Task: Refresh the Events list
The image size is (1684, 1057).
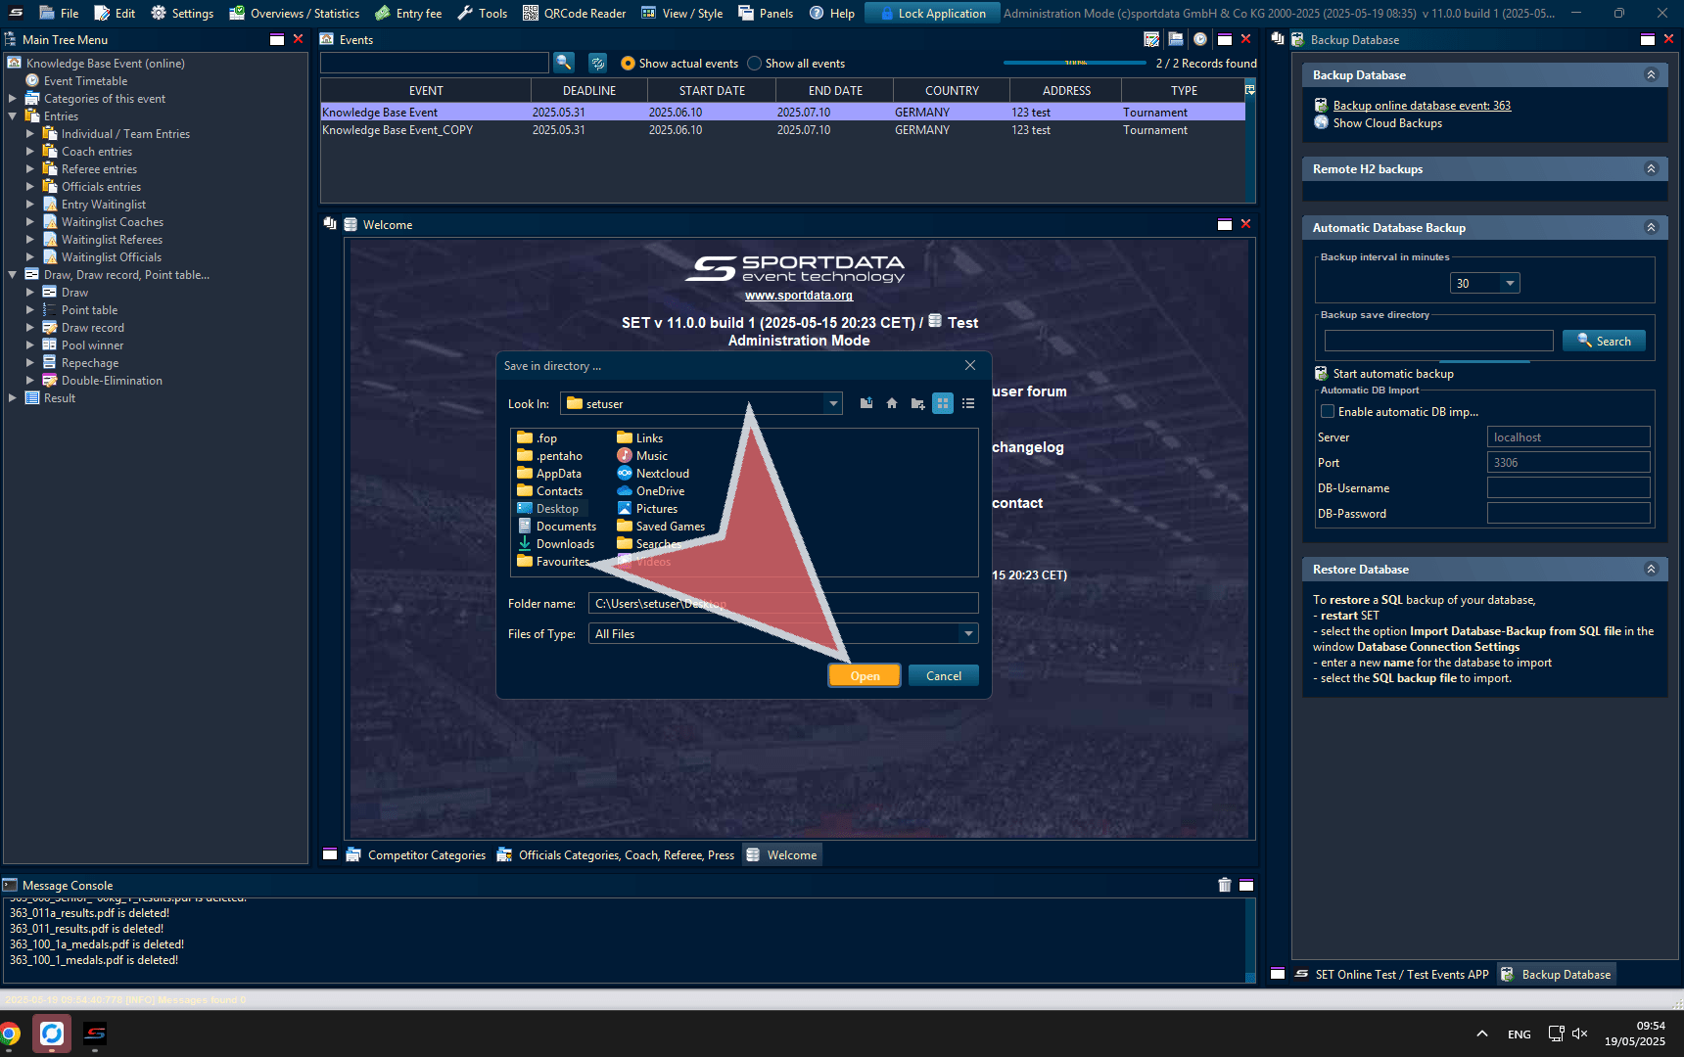Action: coord(597,63)
